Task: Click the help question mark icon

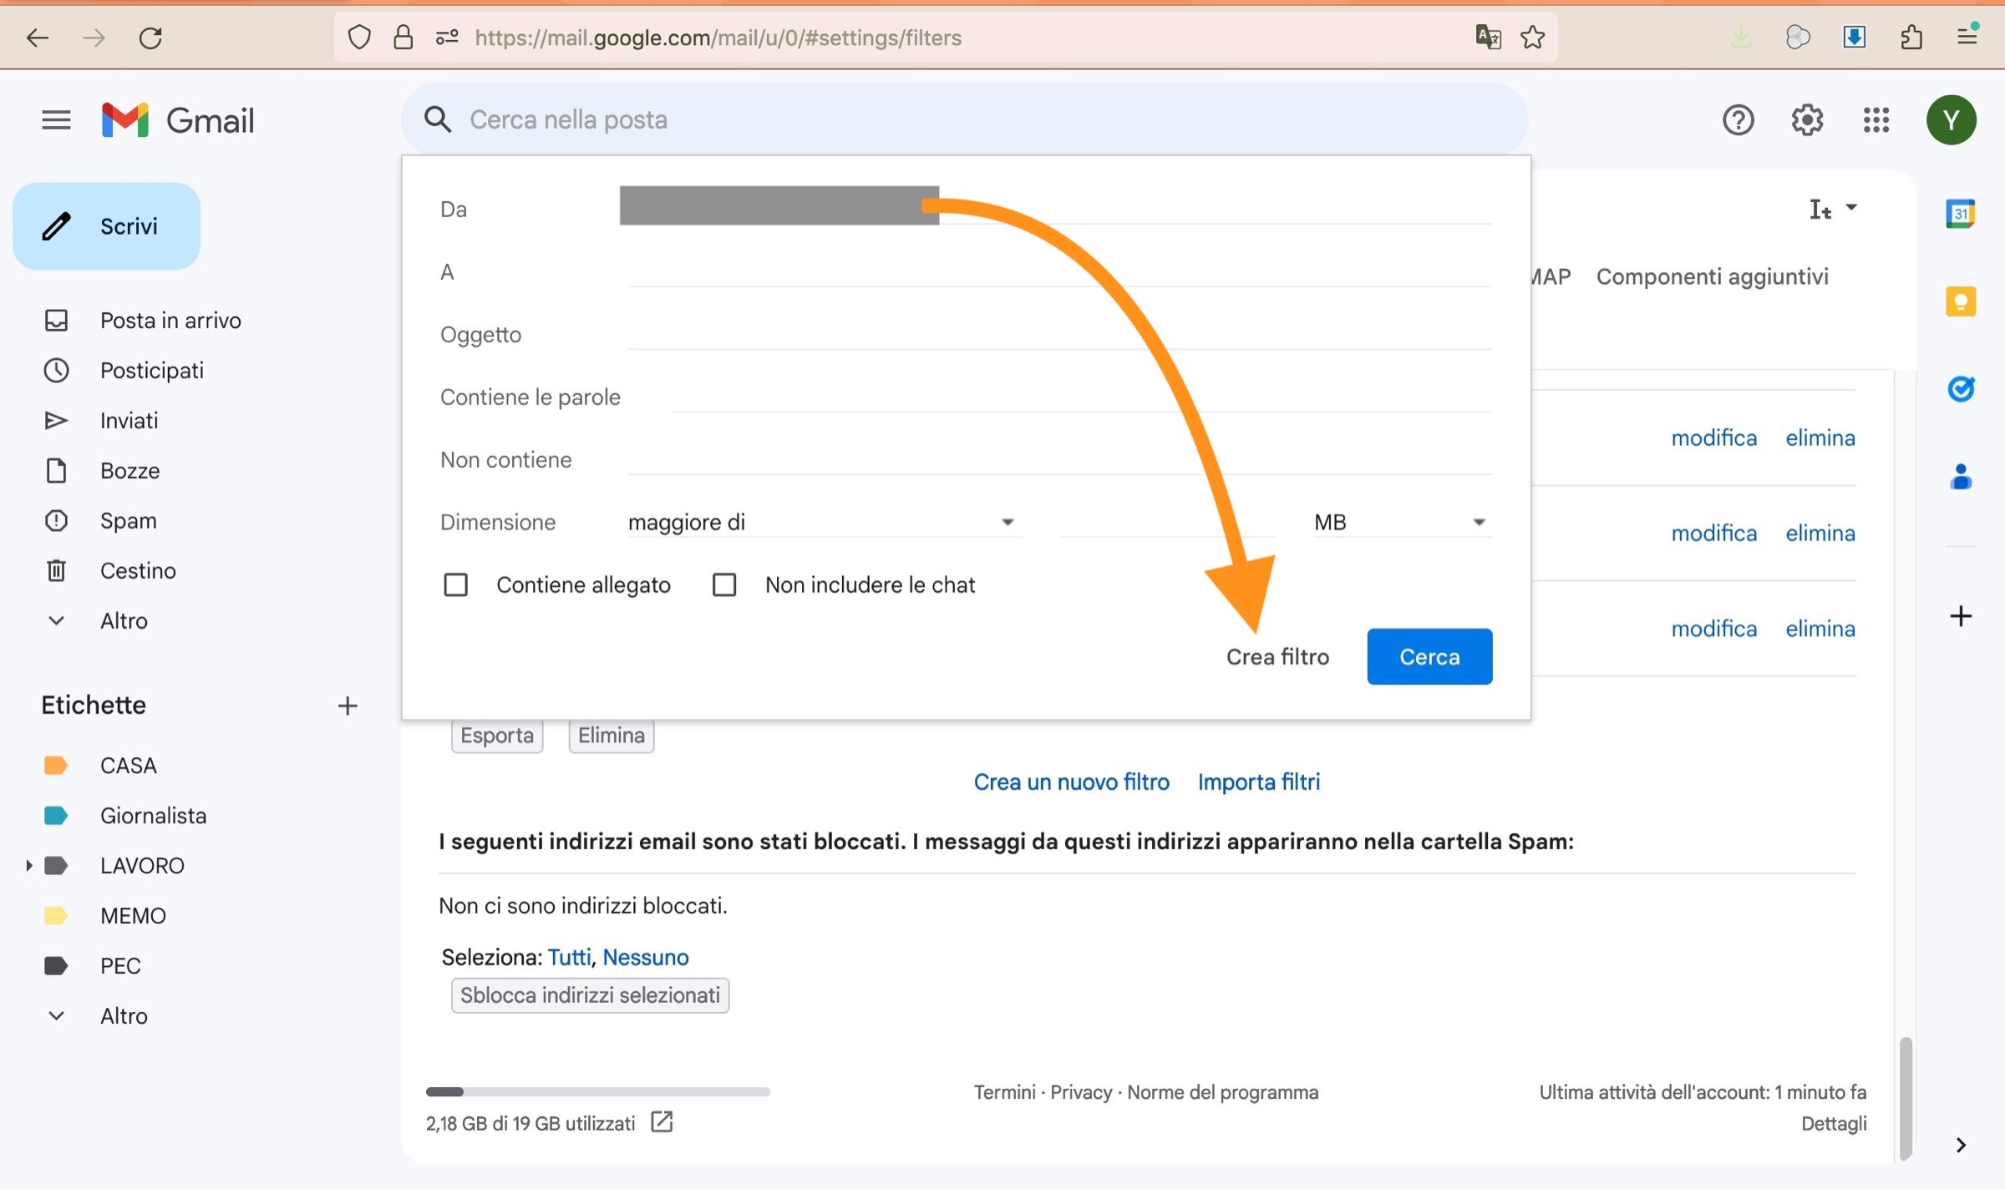Action: (x=1738, y=120)
